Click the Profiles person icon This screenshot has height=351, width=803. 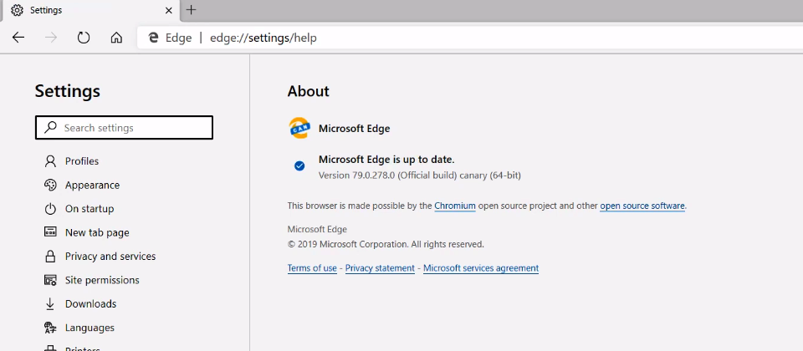tap(50, 161)
